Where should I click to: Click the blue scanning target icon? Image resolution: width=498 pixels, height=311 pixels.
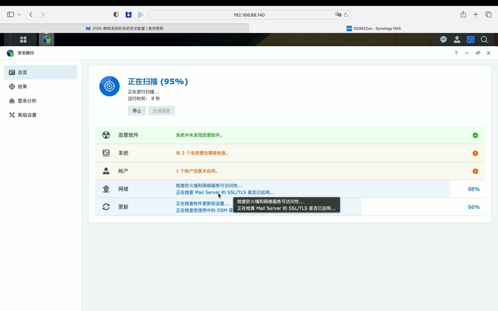109,86
